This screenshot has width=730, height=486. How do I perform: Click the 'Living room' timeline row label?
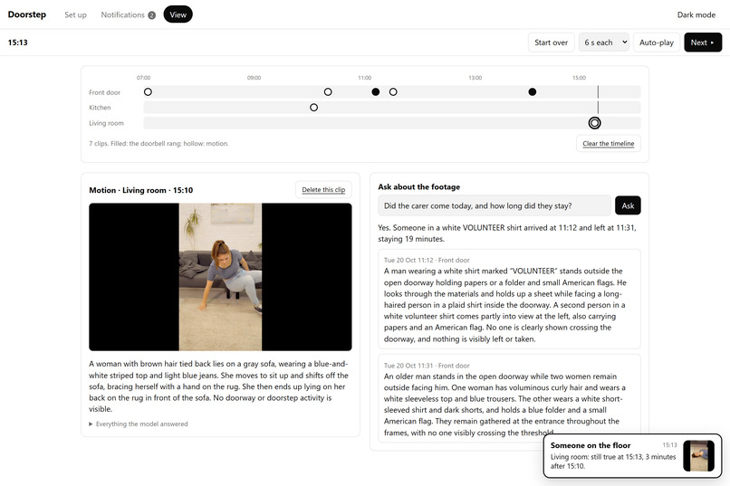click(x=107, y=123)
